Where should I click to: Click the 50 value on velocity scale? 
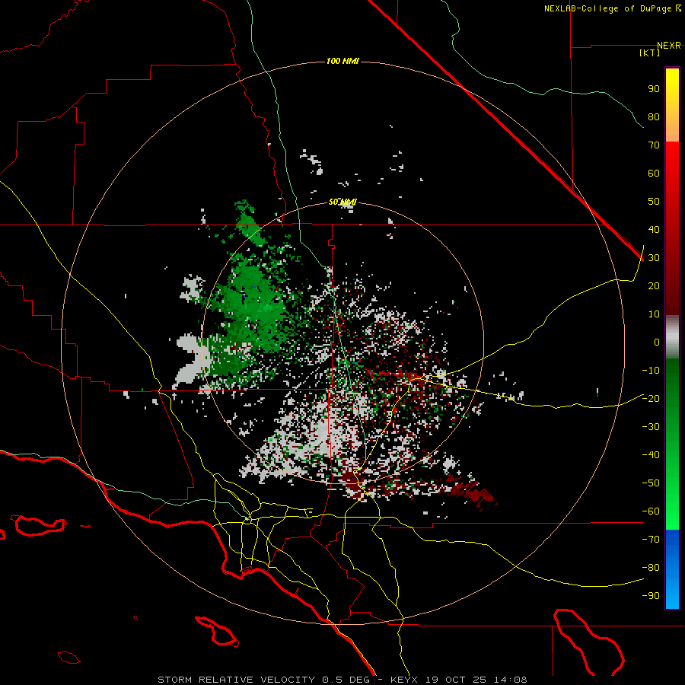(654, 202)
